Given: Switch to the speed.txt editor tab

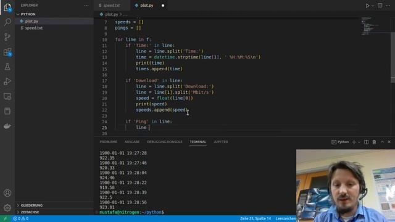Looking at the screenshot, I should tap(112, 6).
